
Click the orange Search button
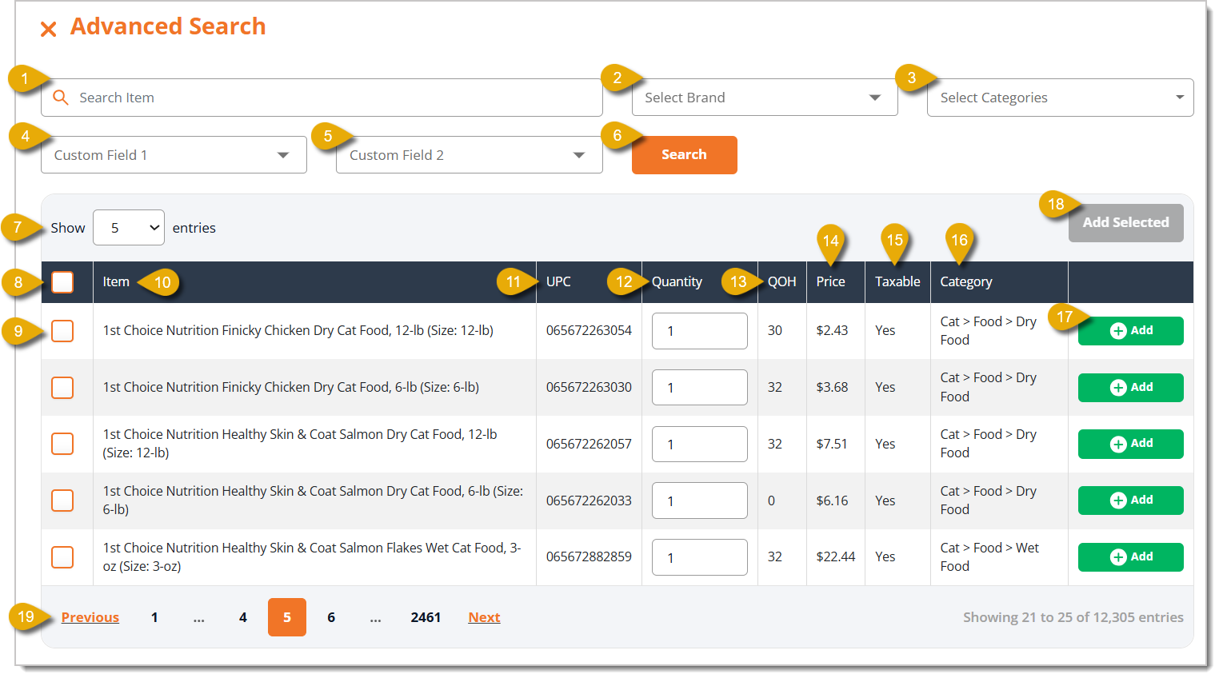tap(684, 155)
